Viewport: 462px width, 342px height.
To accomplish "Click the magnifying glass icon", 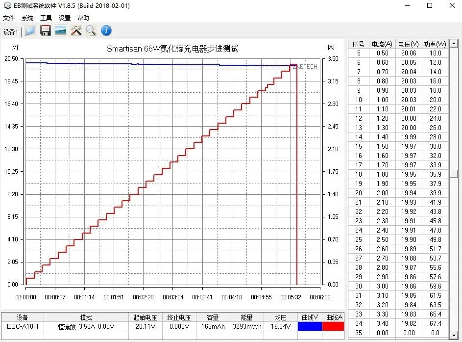I will [x=91, y=31].
